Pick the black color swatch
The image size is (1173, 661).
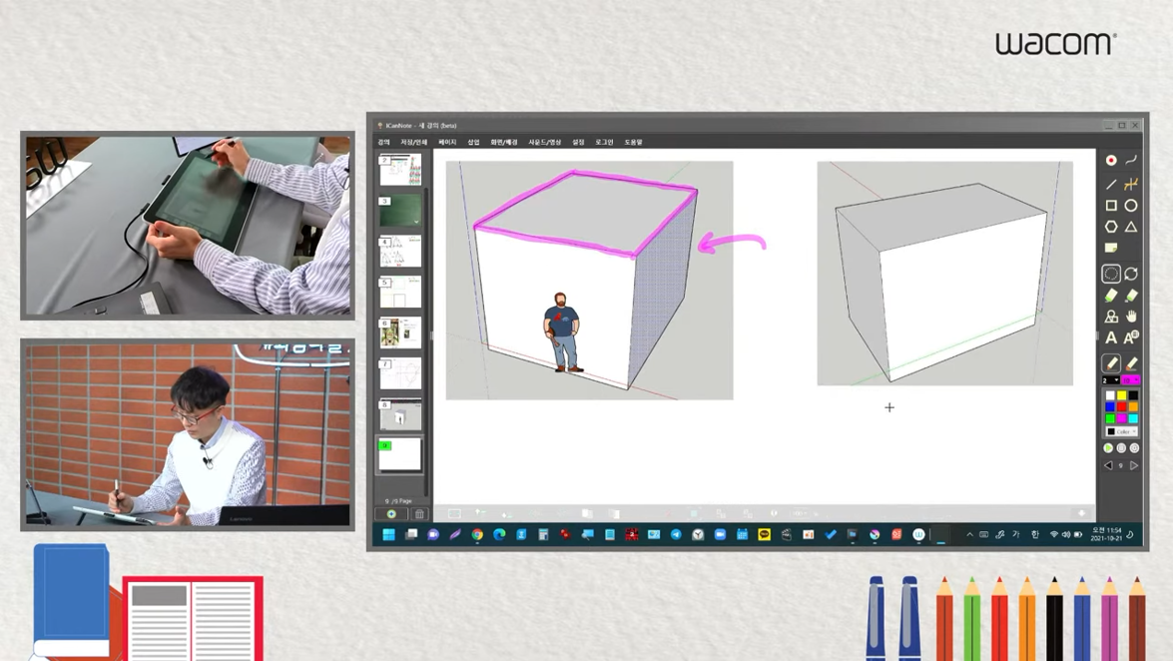[x=1133, y=395]
